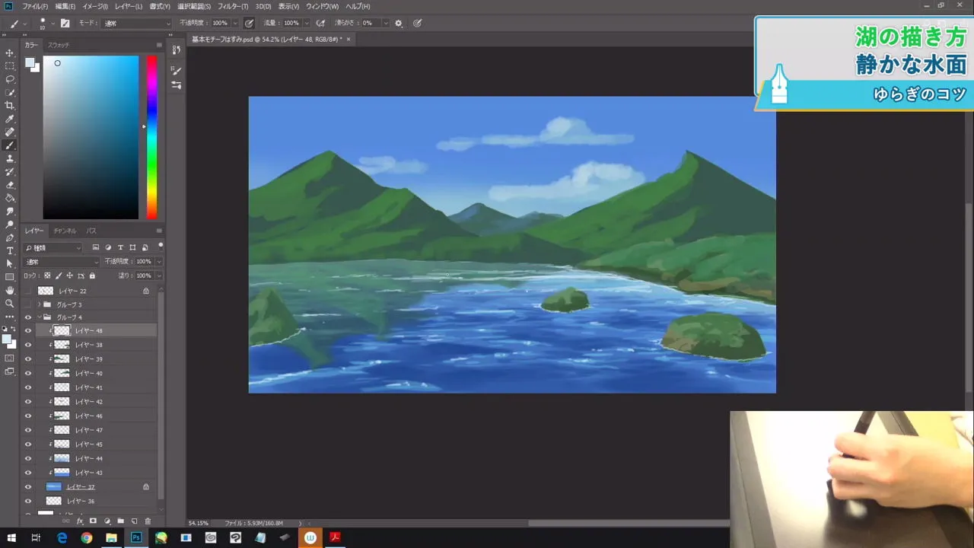
Task: Select the Horizontal Type tool
Action: tap(10, 251)
